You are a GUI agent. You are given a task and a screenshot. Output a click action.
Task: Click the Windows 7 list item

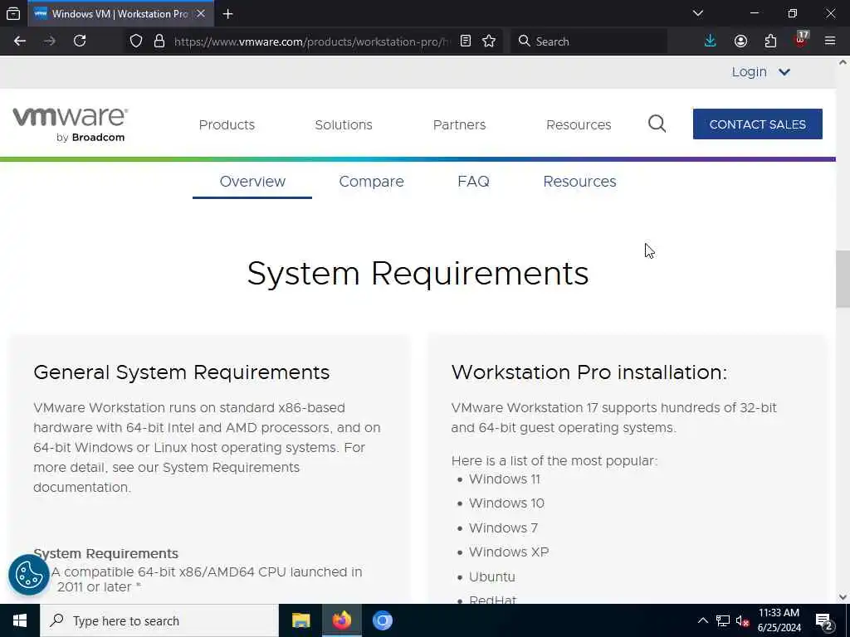click(503, 528)
